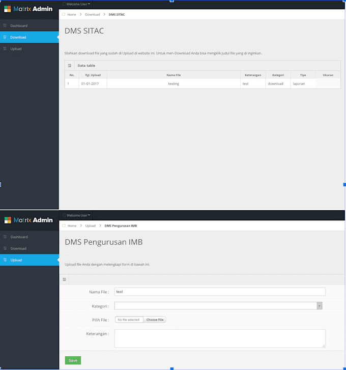This screenshot has width=346, height=370.
Task: Open Dashboard in the bottom sidebar
Action: tap(30, 237)
